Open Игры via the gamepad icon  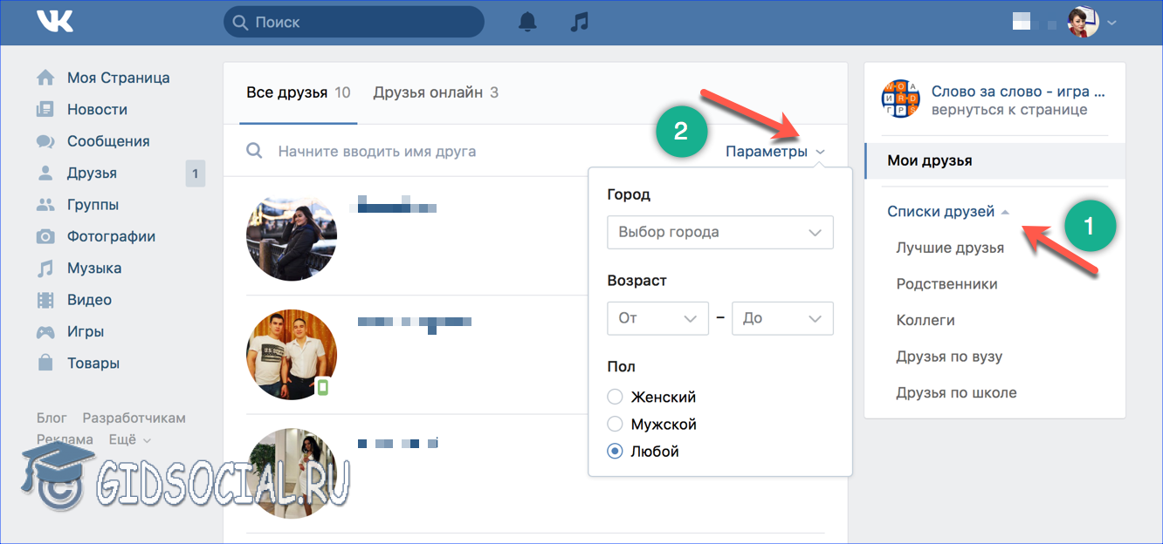click(x=45, y=332)
